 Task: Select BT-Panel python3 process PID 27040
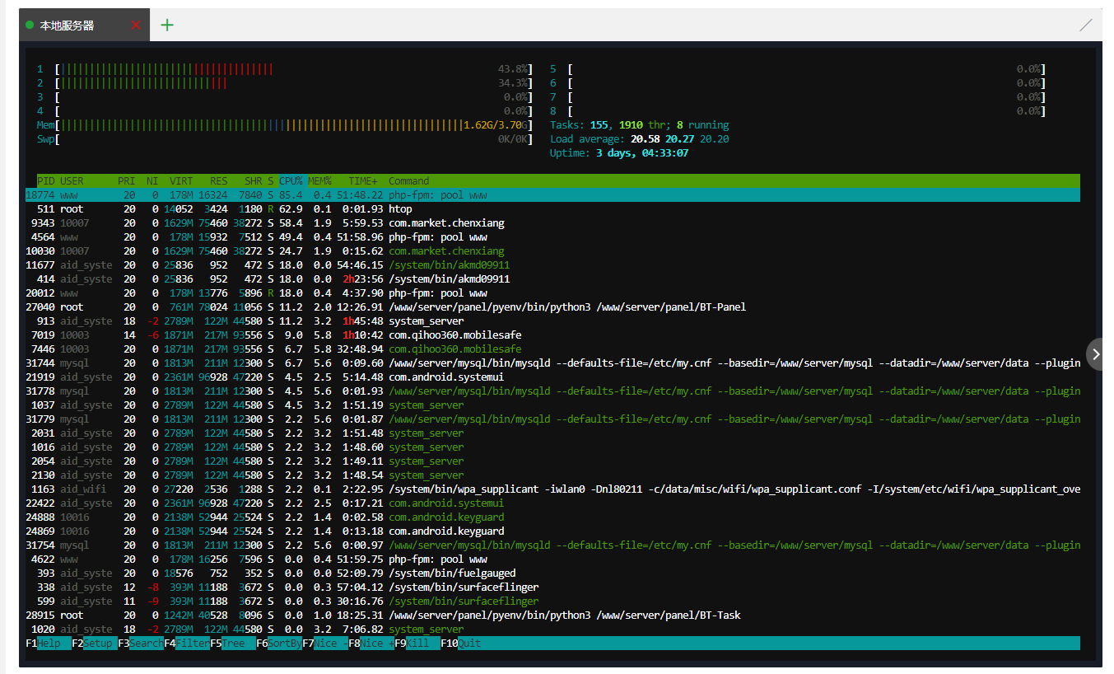coord(552,307)
